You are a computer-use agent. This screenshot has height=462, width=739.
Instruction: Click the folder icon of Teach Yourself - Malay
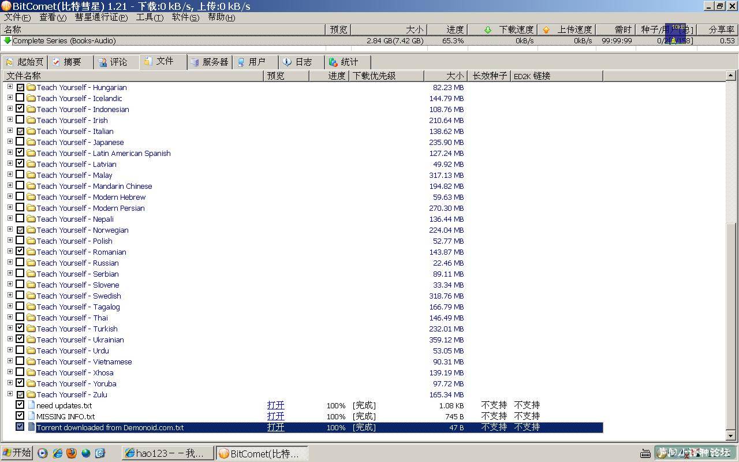point(31,176)
